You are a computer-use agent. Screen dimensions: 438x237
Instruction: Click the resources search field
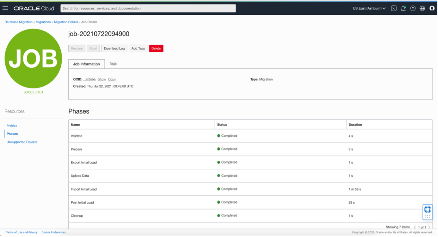pos(148,8)
